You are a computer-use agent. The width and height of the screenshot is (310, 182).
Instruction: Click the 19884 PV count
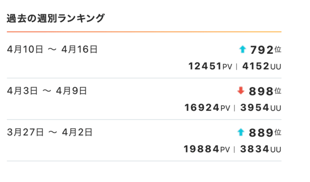point(207,149)
